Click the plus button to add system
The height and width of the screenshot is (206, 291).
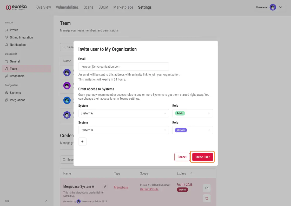click(x=82, y=141)
